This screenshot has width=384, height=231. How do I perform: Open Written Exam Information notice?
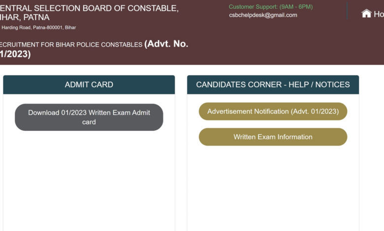click(273, 137)
